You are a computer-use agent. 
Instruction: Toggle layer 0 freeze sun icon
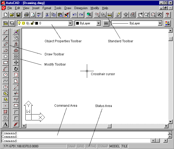tap(23, 23)
